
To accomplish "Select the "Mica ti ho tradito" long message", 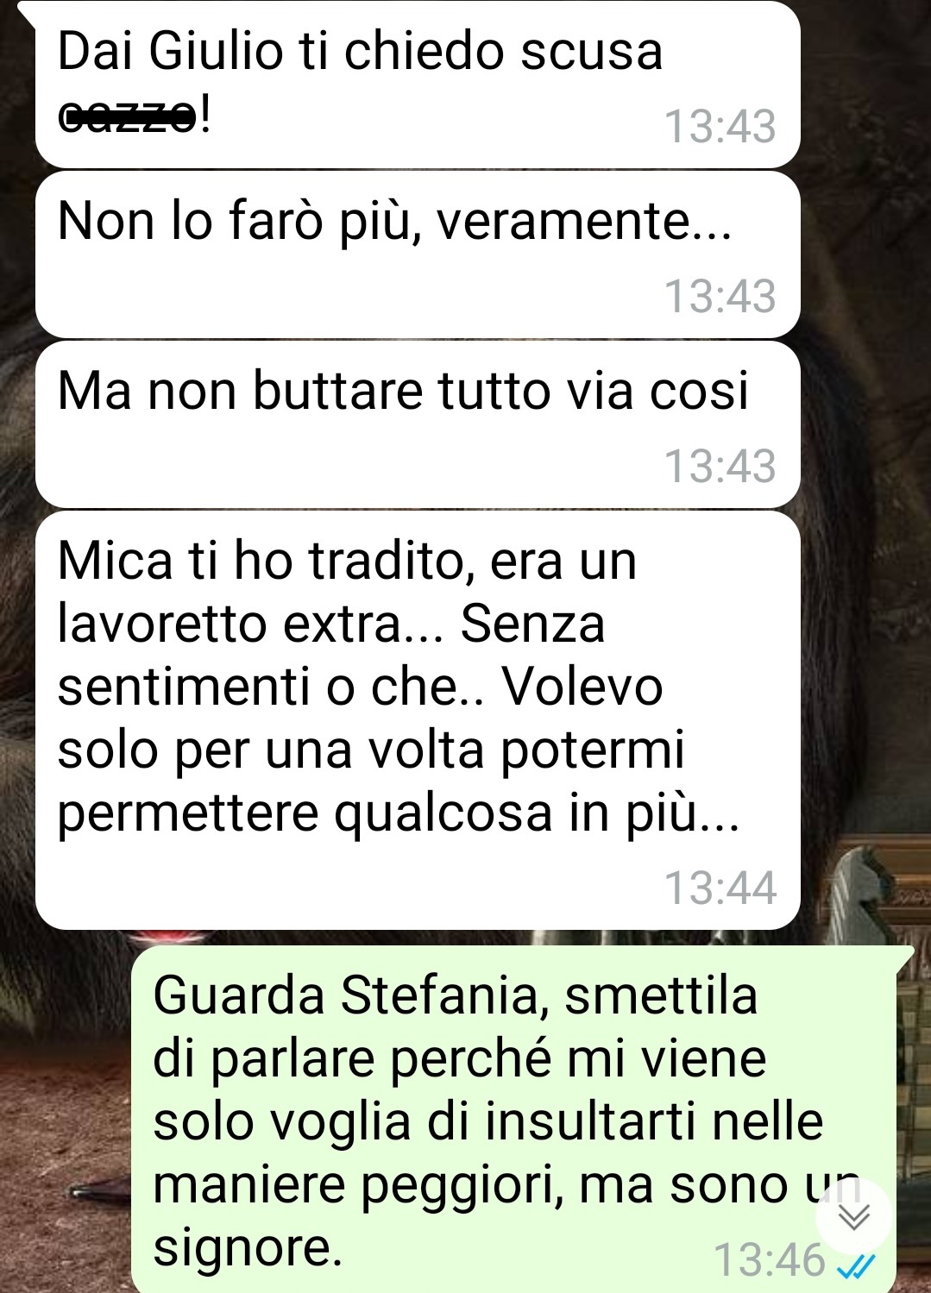I will pyautogui.click(x=418, y=720).
